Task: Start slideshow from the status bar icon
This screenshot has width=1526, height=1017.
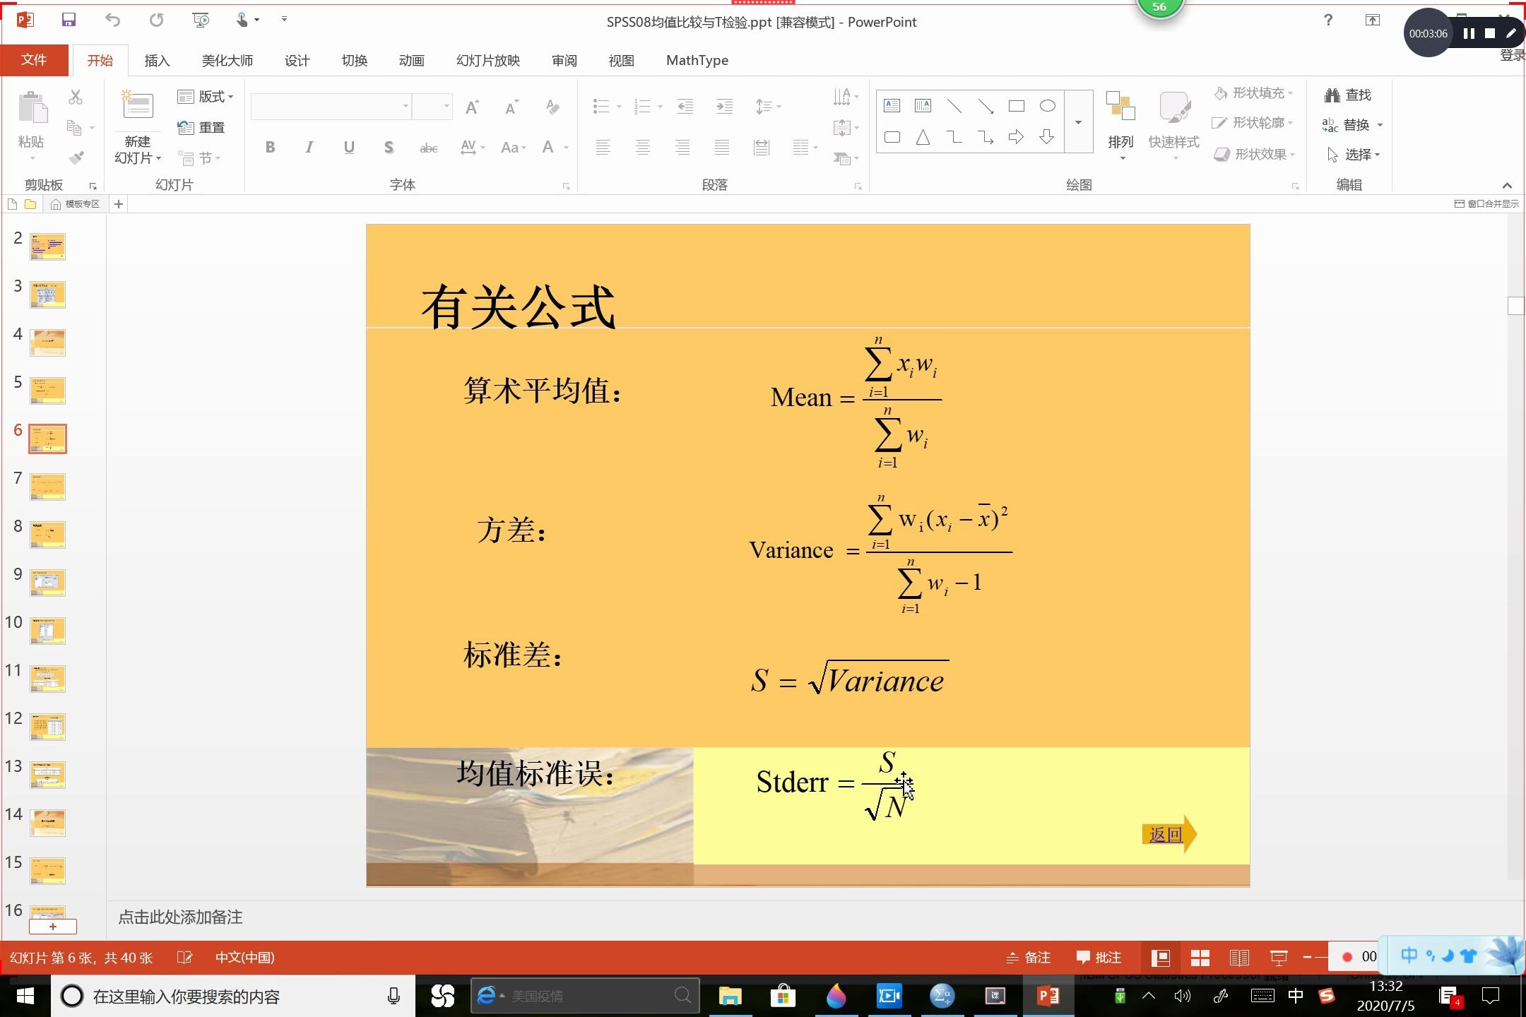Action: [x=1279, y=957]
